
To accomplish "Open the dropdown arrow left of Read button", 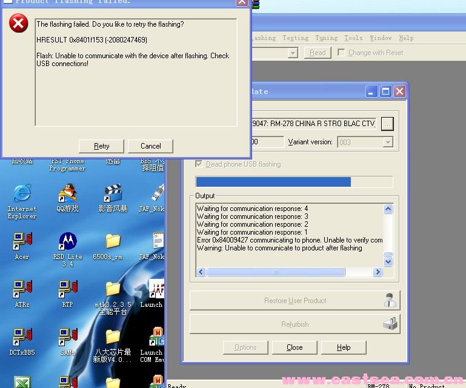I will [x=293, y=53].
